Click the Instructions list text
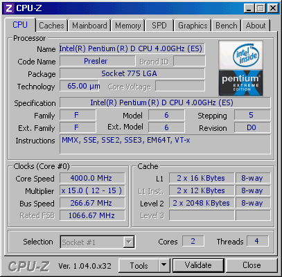Image resolution: width=282 pixels, height=277 pixels. pyautogui.click(x=126, y=140)
